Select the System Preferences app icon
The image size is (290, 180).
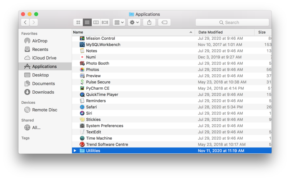click(x=82, y=126)
